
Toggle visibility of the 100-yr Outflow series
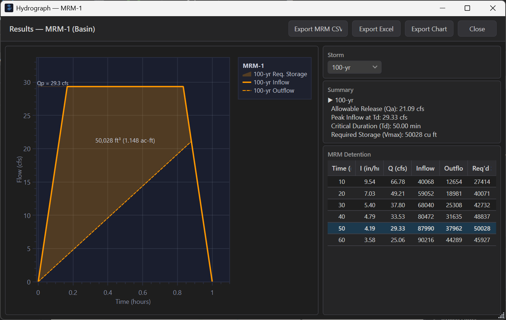pyautogui.click(x=274, y=91)
